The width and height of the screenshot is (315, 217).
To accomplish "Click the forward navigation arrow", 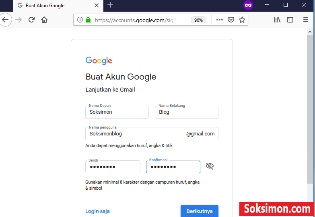I will click(x=19, y=20).
